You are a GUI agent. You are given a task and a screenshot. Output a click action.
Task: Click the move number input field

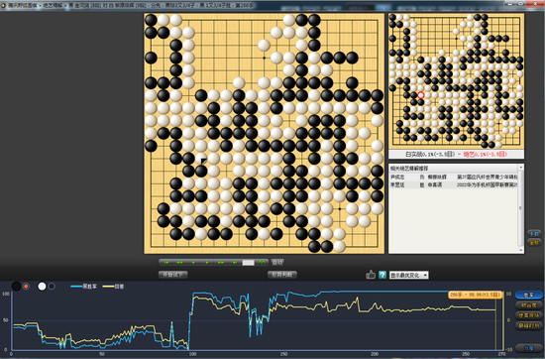pyautogui.click(x=248, y=263)
